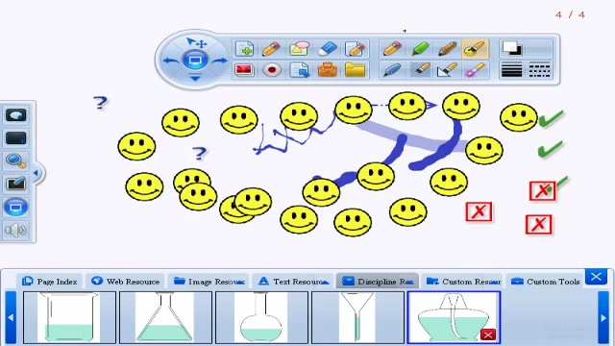Click the blue screen button in round dial
The height and width of the screenshot is (346, 615).
click(x=195, y=61)
